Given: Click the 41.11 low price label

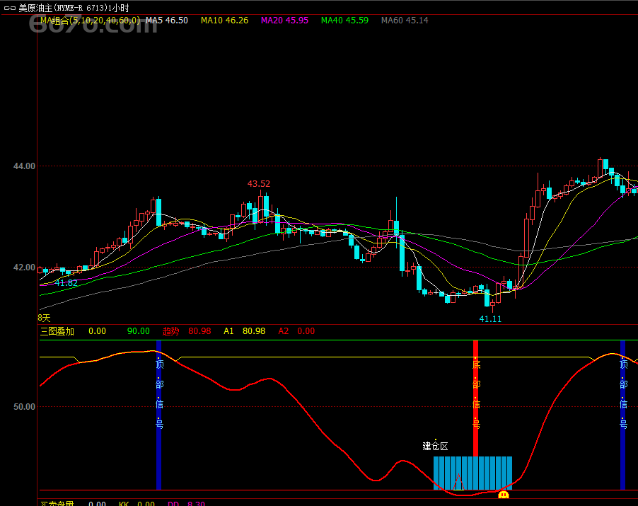Looking at the screenshot, I should pos(490,319).
